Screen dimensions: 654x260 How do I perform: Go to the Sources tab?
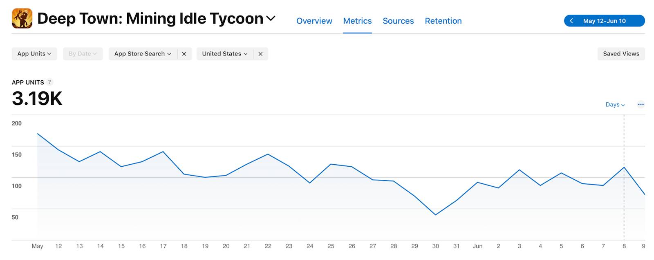point(398,21)
